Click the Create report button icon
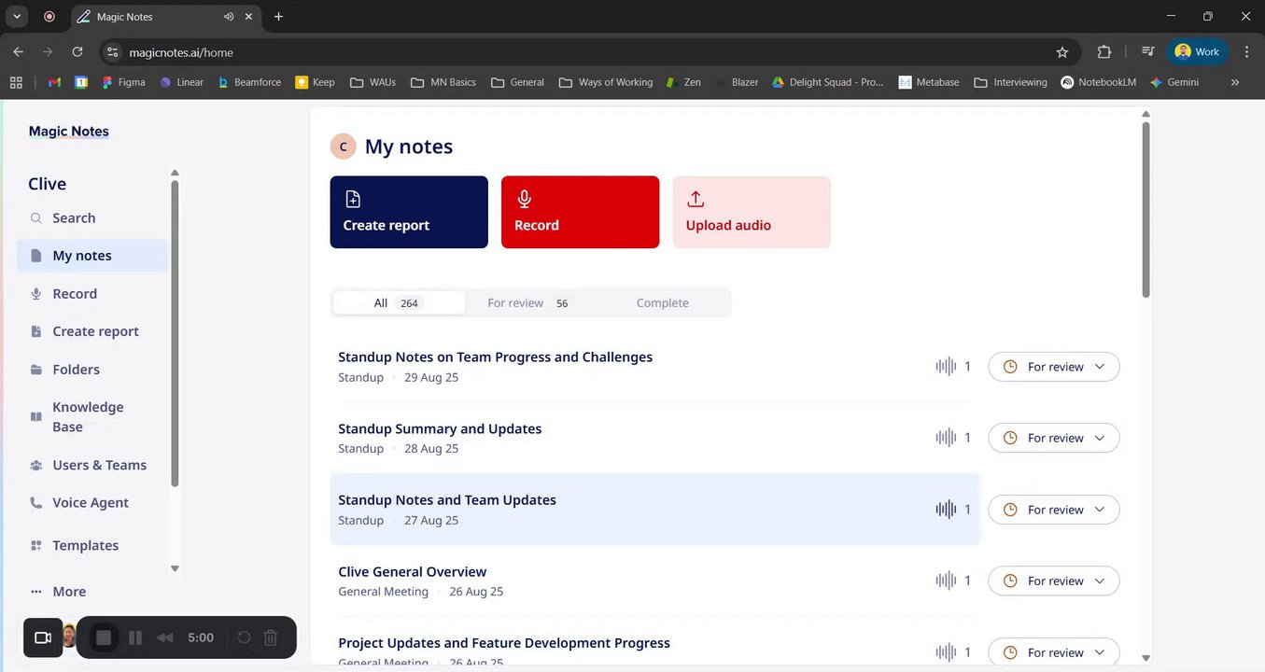The height and width of the screenshot is (672, 1265). [x=353, y=199]
